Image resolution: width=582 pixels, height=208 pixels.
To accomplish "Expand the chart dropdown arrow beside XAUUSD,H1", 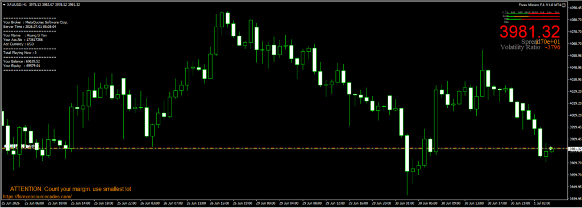I will pos(5,5).
